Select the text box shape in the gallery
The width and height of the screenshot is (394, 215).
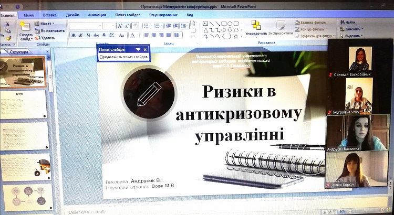coord(205,24)
